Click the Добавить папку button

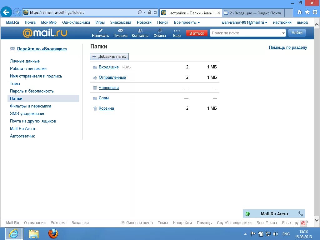pyautogui.click(x=109, y=57)
